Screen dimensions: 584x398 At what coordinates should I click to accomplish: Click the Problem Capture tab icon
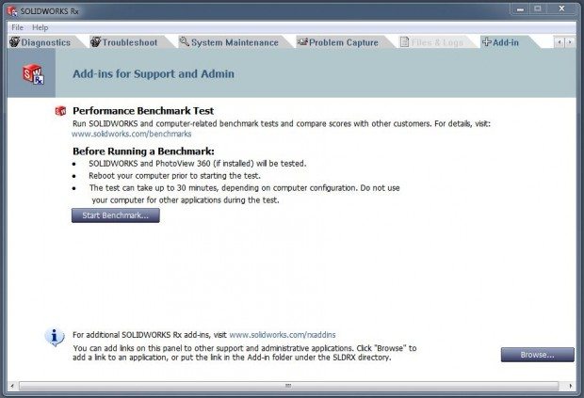(302, 42)
